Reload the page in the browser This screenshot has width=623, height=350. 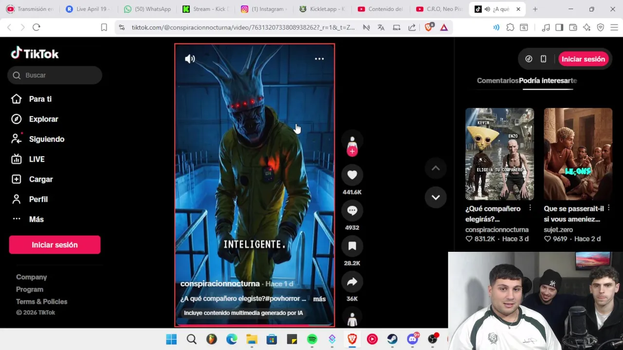36,28
